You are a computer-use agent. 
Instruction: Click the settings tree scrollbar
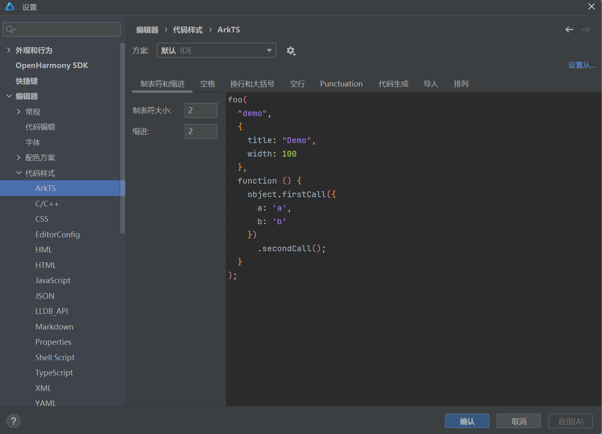click(x=122, y=138)
